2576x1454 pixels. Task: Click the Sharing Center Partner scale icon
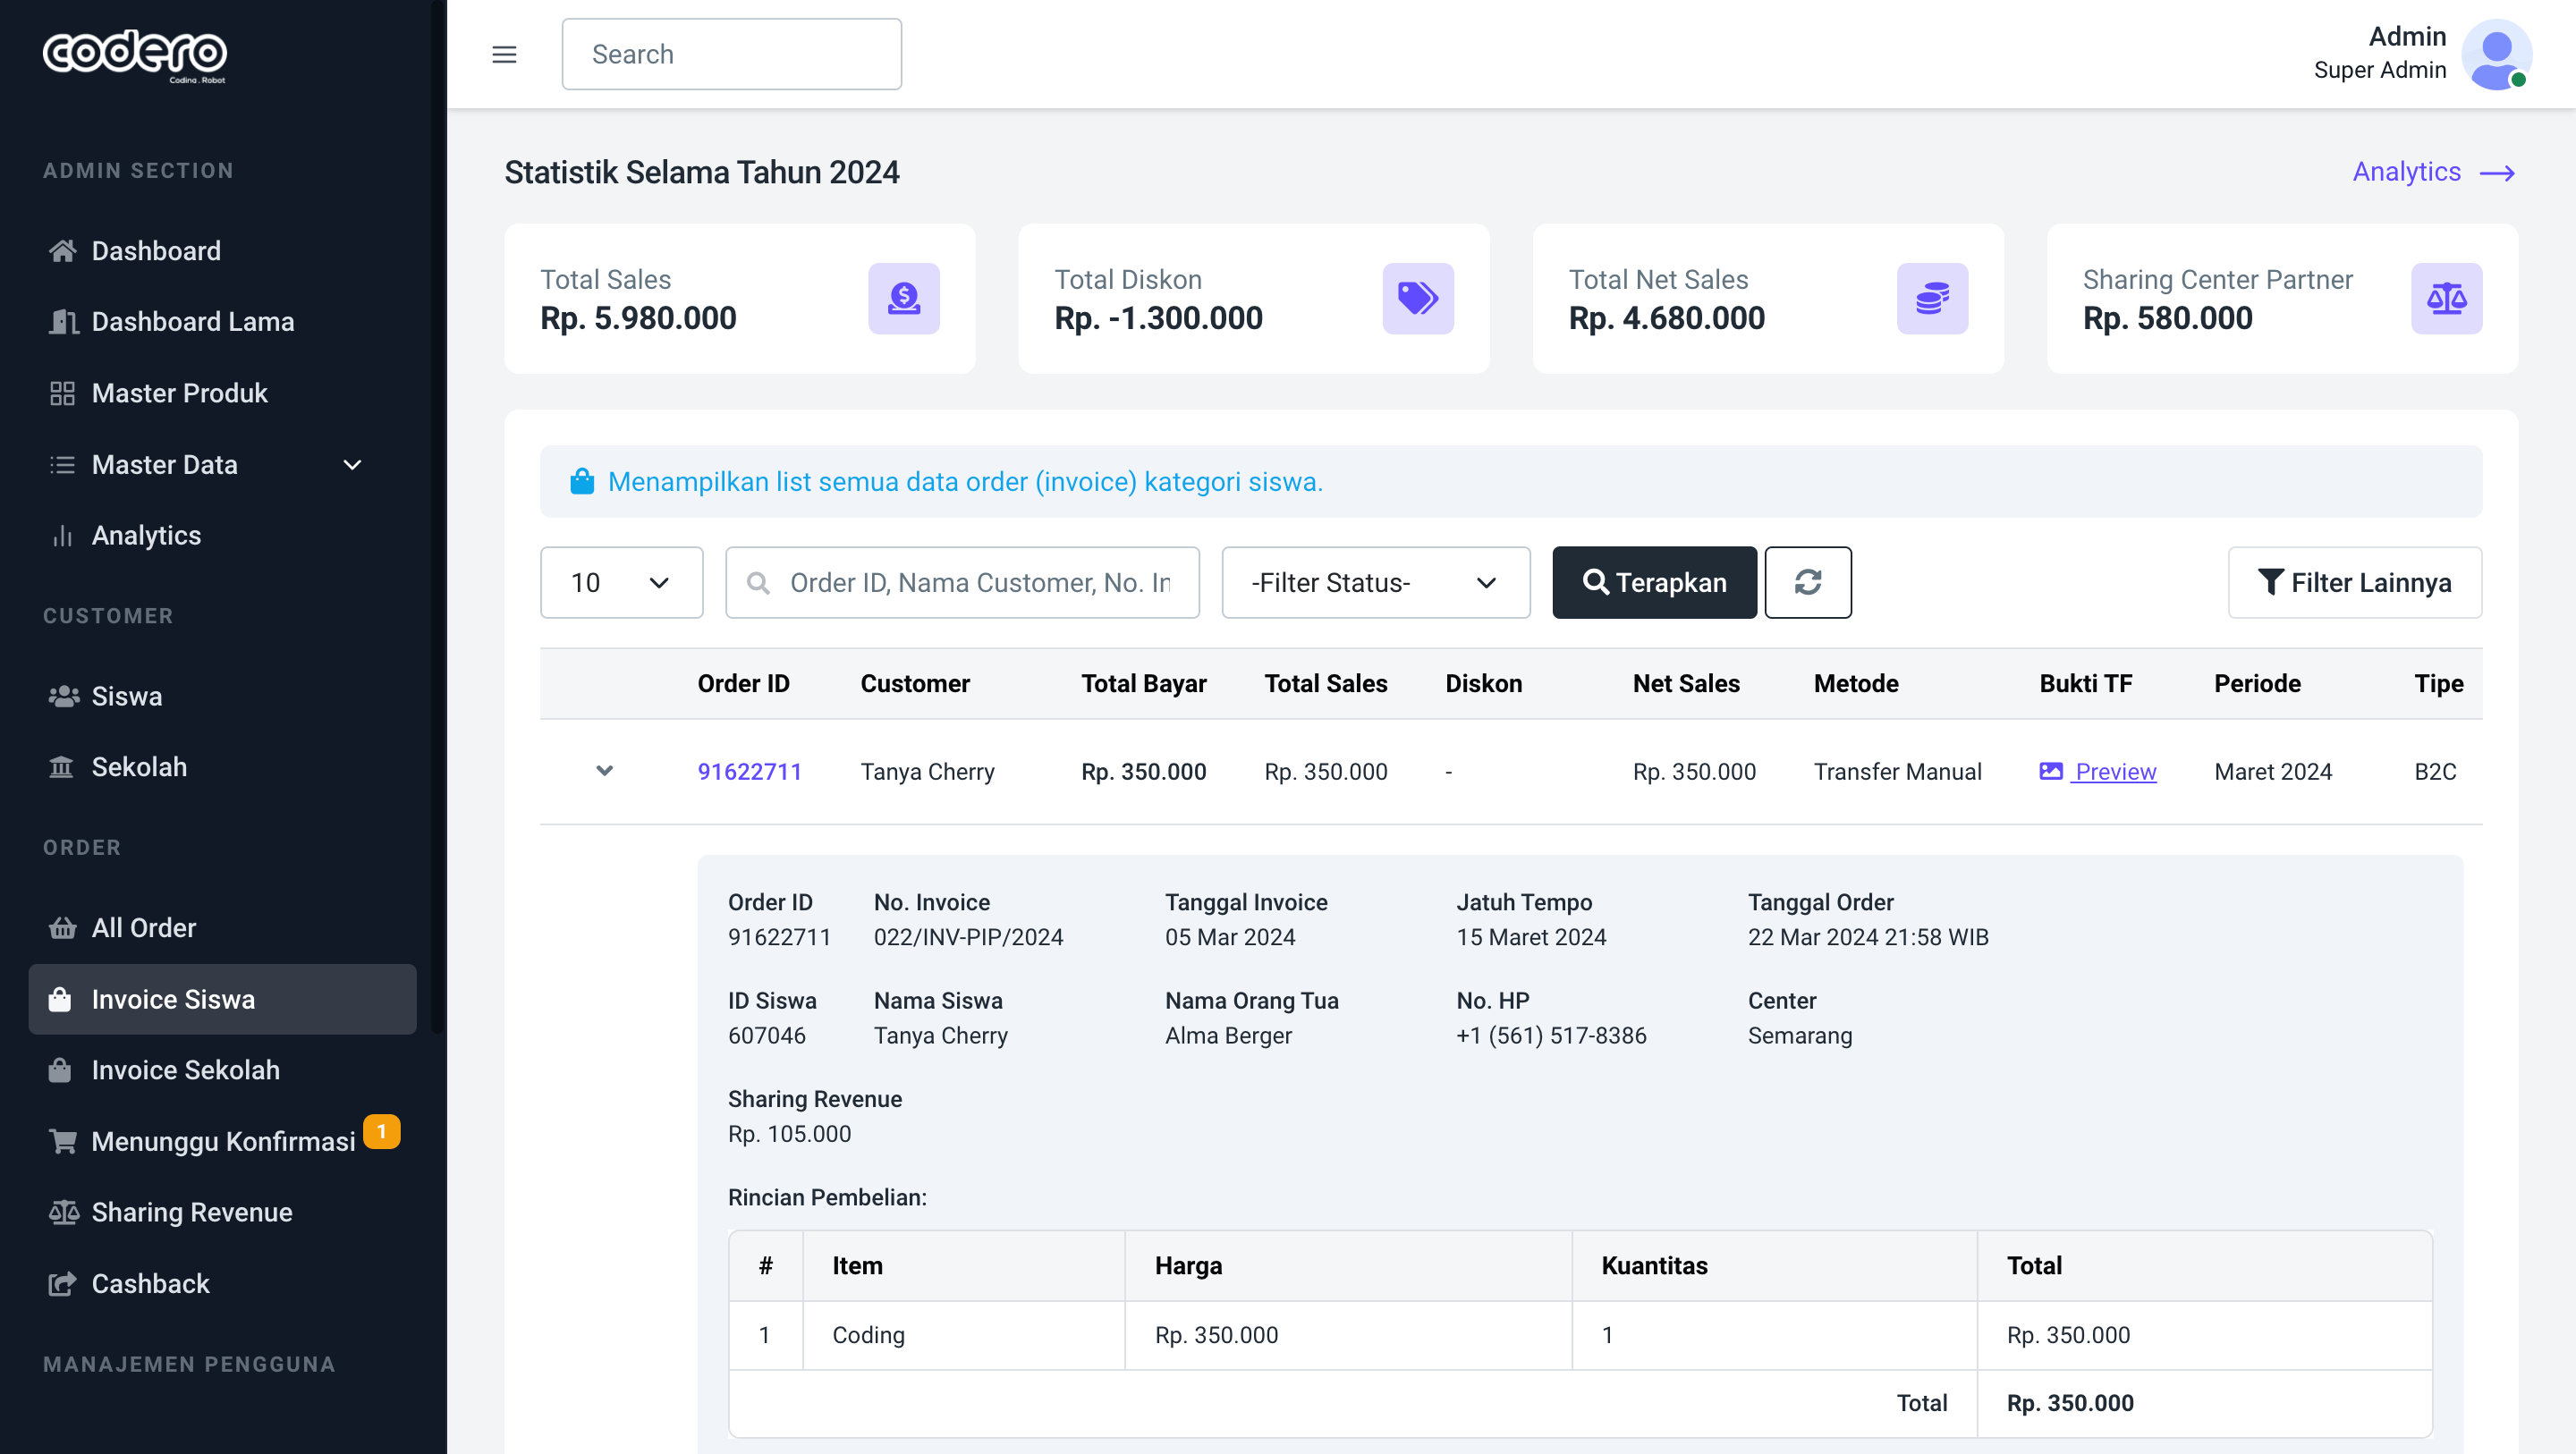tap(2445, 298)
